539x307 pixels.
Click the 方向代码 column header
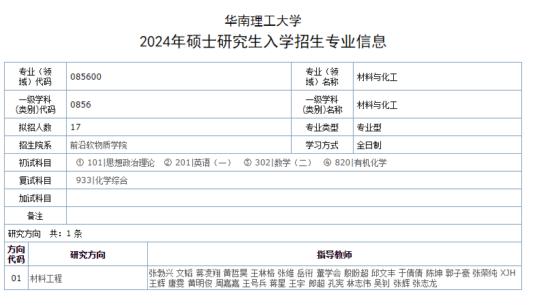16,254
